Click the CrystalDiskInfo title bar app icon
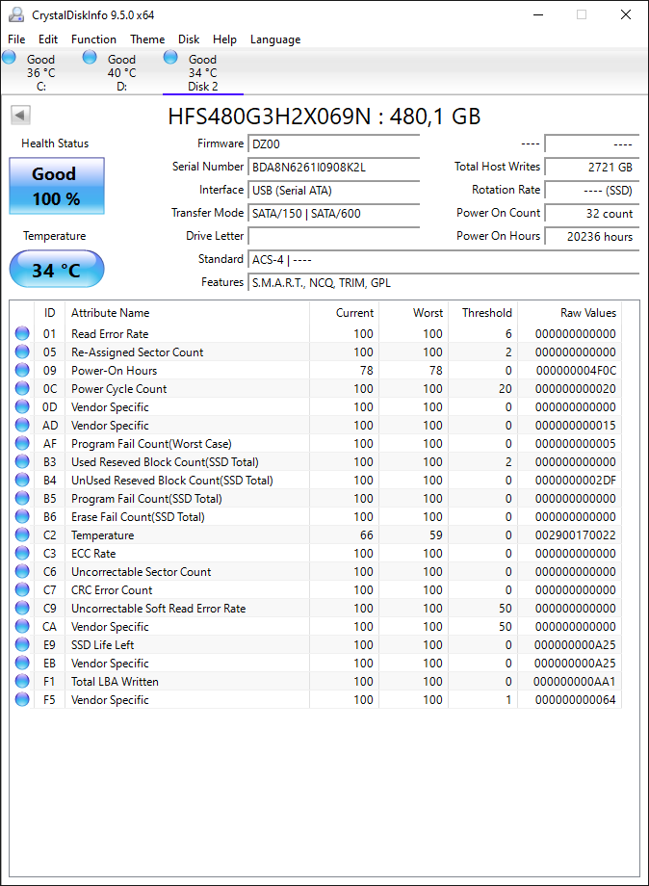This screenshot has width=649, height=886. pyautogui.click(x=16, y=14)
